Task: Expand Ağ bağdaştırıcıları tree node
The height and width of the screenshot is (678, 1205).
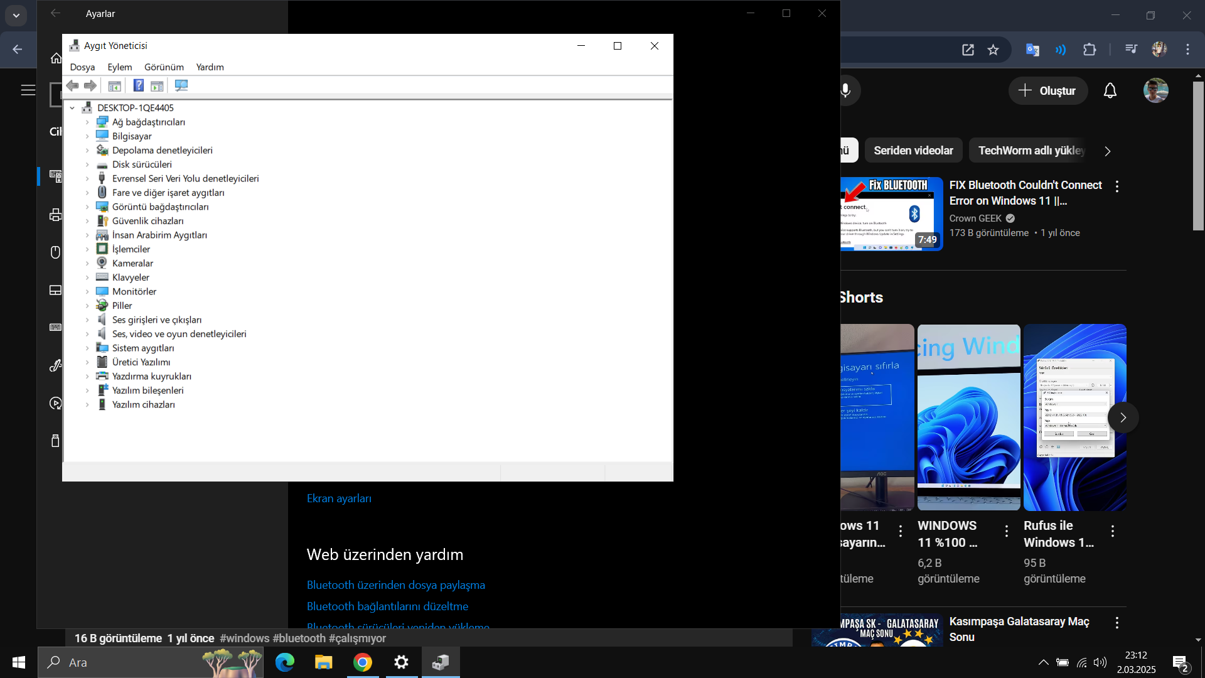Action: (x=87, y=122)
